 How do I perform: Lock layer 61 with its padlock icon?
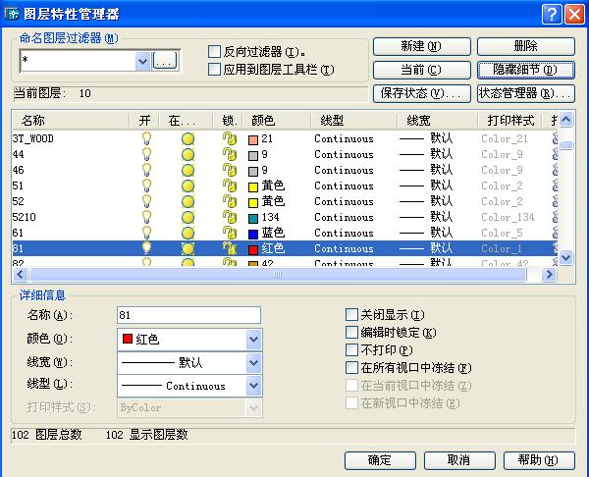click(x=230, y=233)
